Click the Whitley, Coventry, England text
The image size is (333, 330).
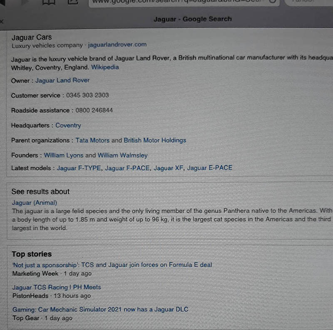(50, 68)
